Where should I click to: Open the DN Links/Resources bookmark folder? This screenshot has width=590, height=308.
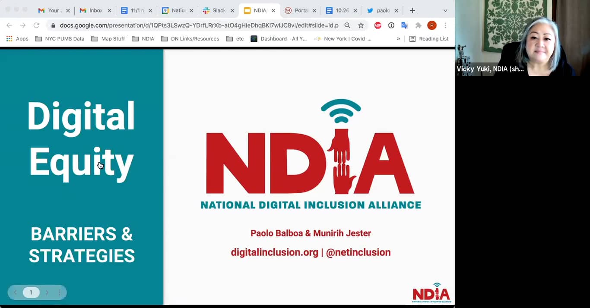pyautogui.click(x=190, y=39)
